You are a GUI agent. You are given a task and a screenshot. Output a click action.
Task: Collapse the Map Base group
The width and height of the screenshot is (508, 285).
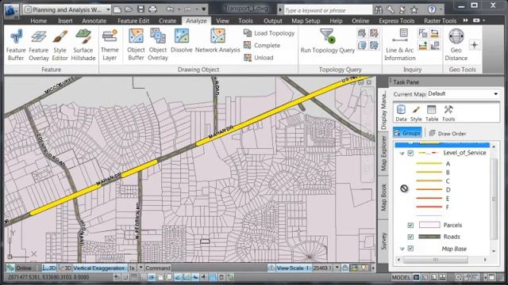(402, 249)
